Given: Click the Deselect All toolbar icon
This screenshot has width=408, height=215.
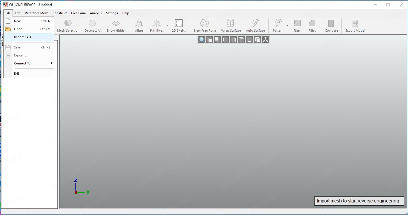Looking at the screenshot, I should [x=92, y=23].
